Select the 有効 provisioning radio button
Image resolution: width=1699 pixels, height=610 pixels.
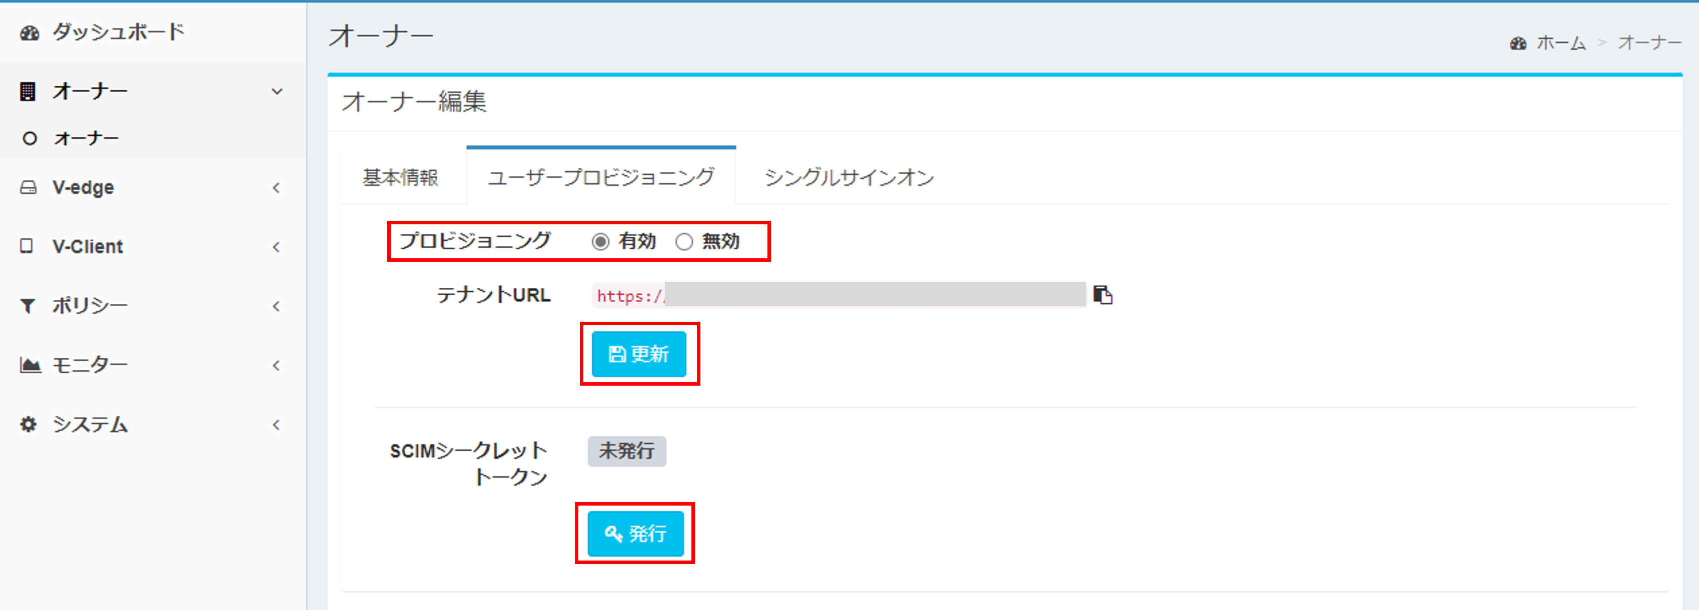(x=600, y=242)
